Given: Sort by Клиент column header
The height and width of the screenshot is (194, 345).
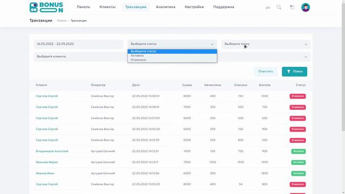Looking at the screenshot, I should tap(42, 85).
